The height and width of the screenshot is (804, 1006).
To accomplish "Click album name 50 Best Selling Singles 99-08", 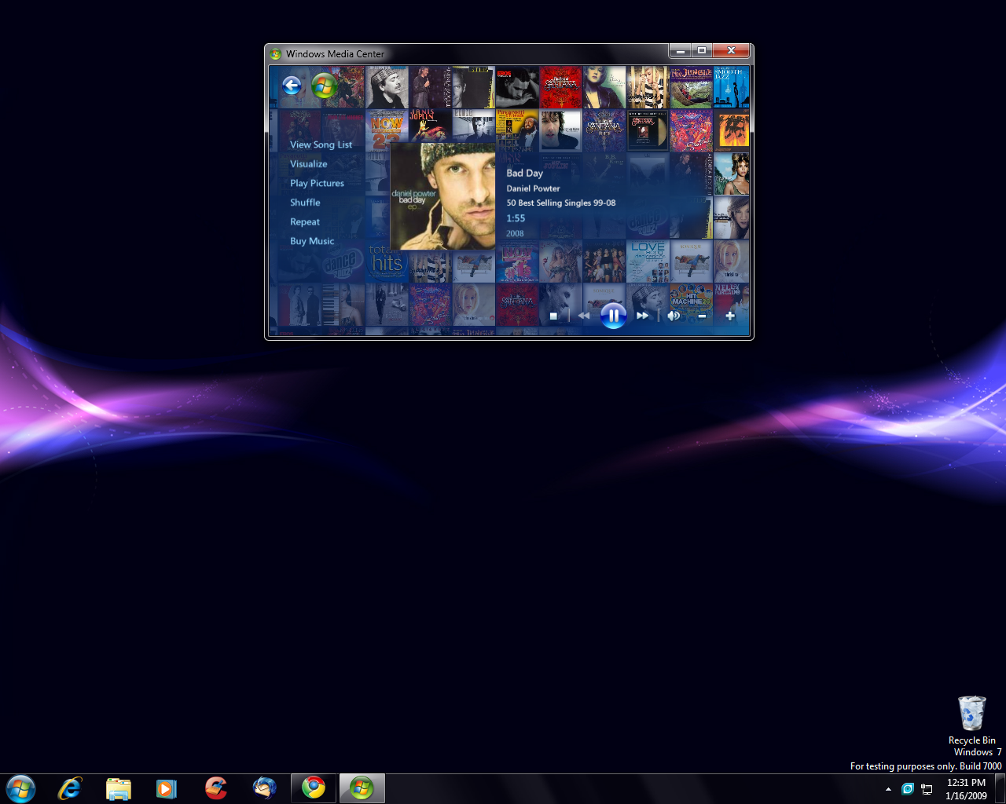I will pyautogui.click(x=561, y=203).
